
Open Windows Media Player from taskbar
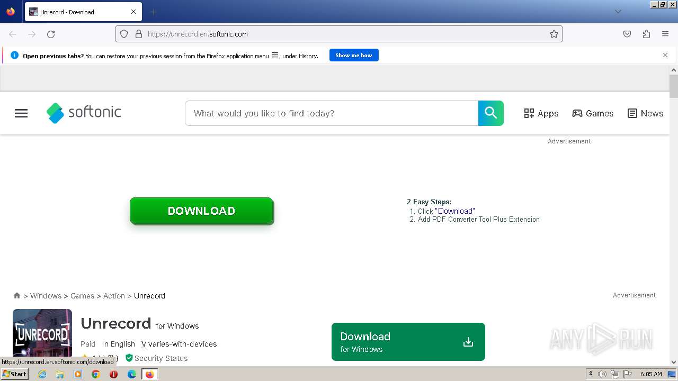(x=78, y=374)
